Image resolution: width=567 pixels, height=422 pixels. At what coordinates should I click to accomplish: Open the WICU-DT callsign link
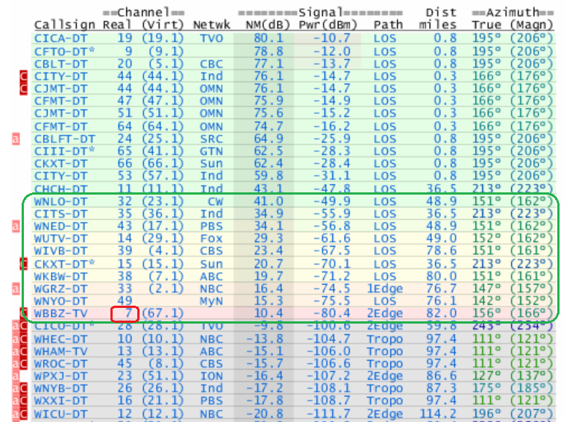(x=60, y=414)
